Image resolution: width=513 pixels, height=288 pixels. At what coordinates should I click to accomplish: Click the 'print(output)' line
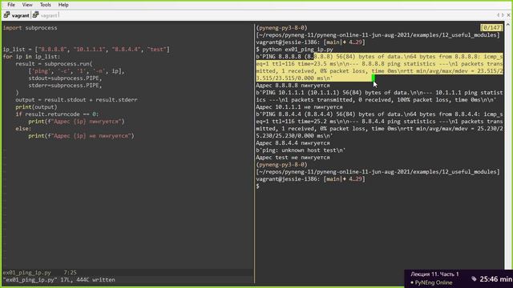point(36,107)
